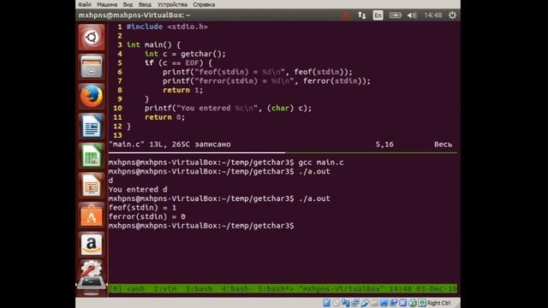The image size is (548, 308).
Task: Open the Устройства menu
Action: 172,4
